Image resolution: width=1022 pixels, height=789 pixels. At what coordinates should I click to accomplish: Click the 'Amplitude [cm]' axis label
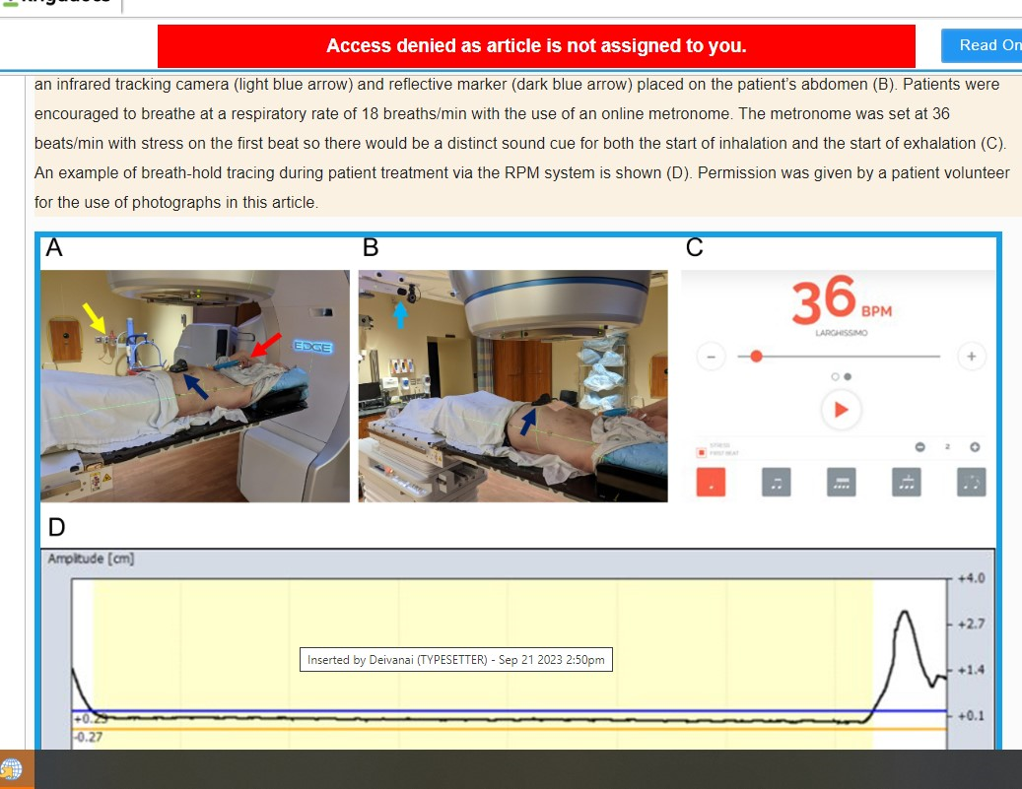pos(91,559)
